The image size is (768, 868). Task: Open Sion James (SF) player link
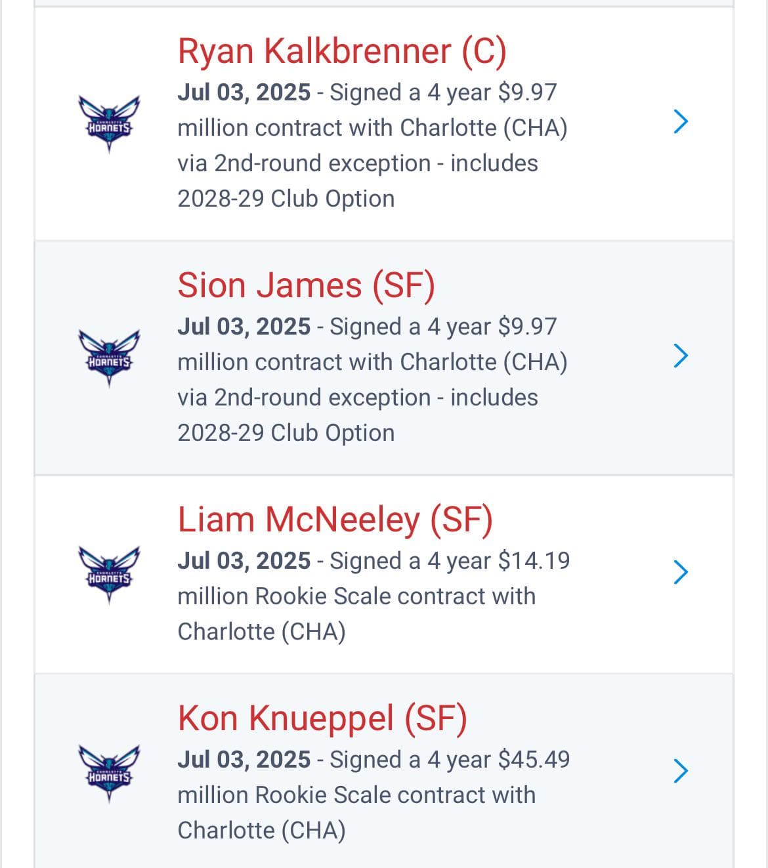pyautogui.click(x=307, y=285)
